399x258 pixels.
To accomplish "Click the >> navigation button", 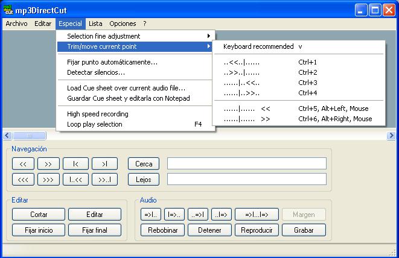I will 48,164.
